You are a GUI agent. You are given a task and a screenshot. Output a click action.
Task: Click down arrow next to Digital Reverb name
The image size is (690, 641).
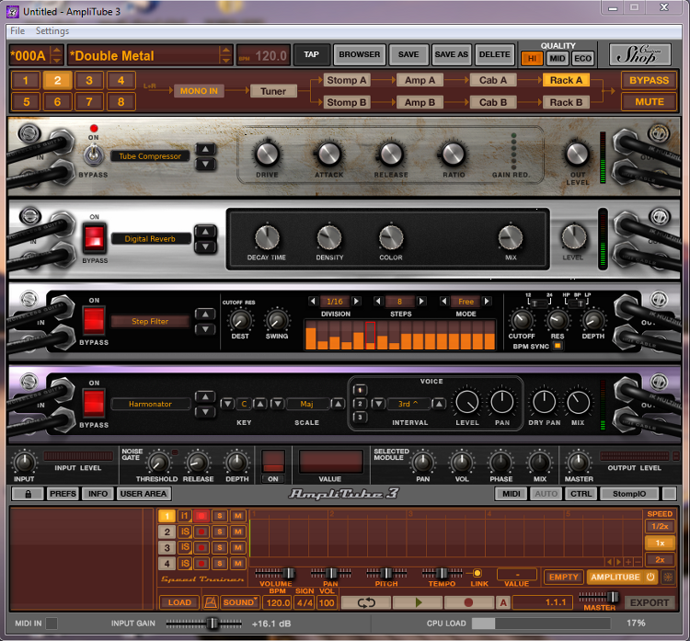pyautogui.click(x=205, y=246)
